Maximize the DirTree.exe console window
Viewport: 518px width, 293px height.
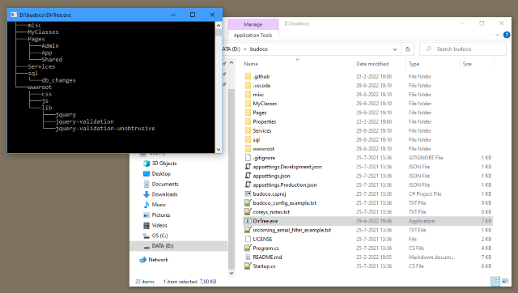193,15
